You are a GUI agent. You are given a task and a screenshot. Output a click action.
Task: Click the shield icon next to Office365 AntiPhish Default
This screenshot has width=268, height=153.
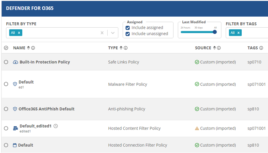15,109
